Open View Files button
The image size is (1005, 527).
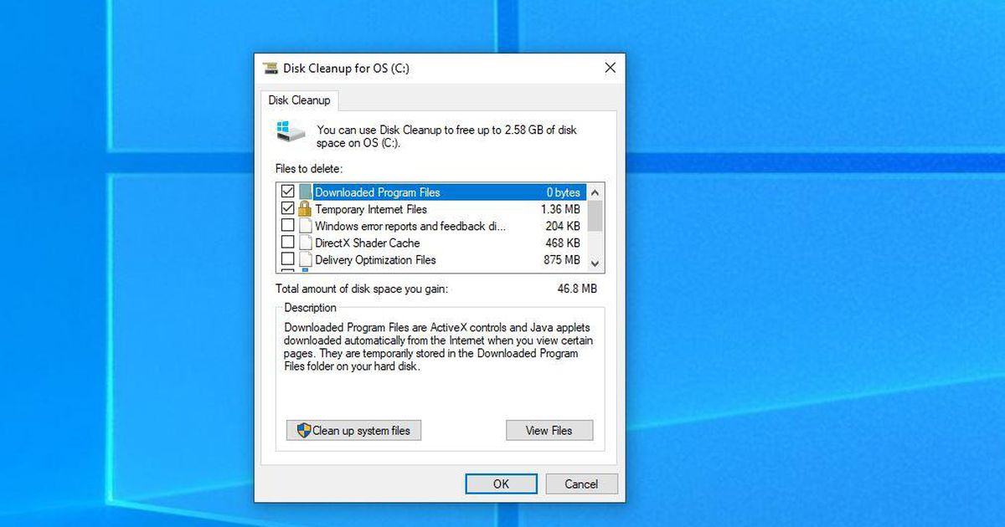(x=549, y=431)
